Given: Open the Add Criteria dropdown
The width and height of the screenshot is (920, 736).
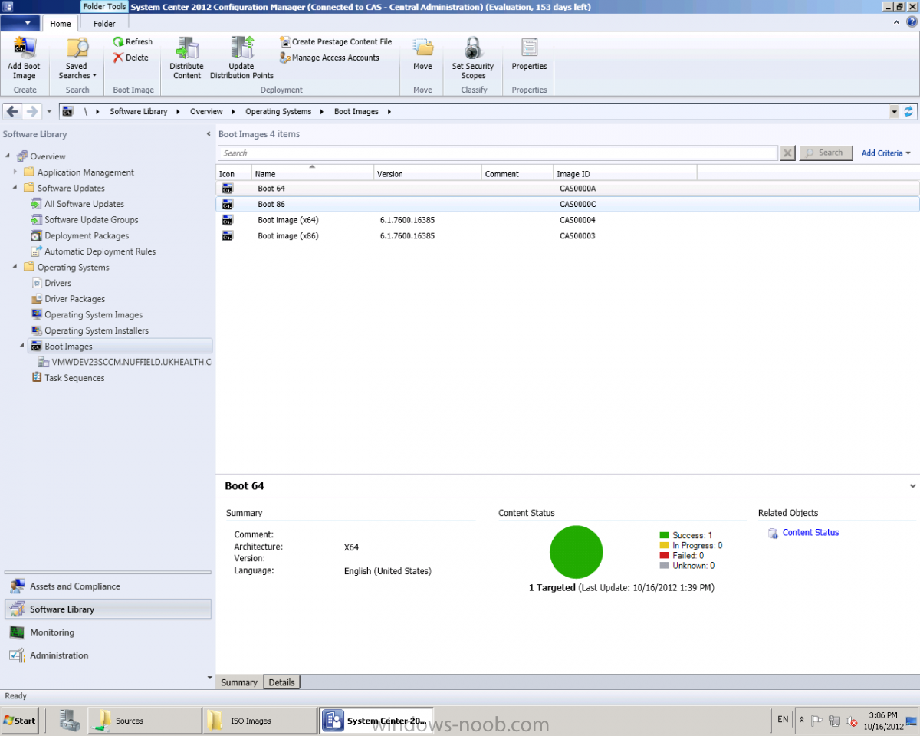Looking at the screenshot, I should (886, 153).
